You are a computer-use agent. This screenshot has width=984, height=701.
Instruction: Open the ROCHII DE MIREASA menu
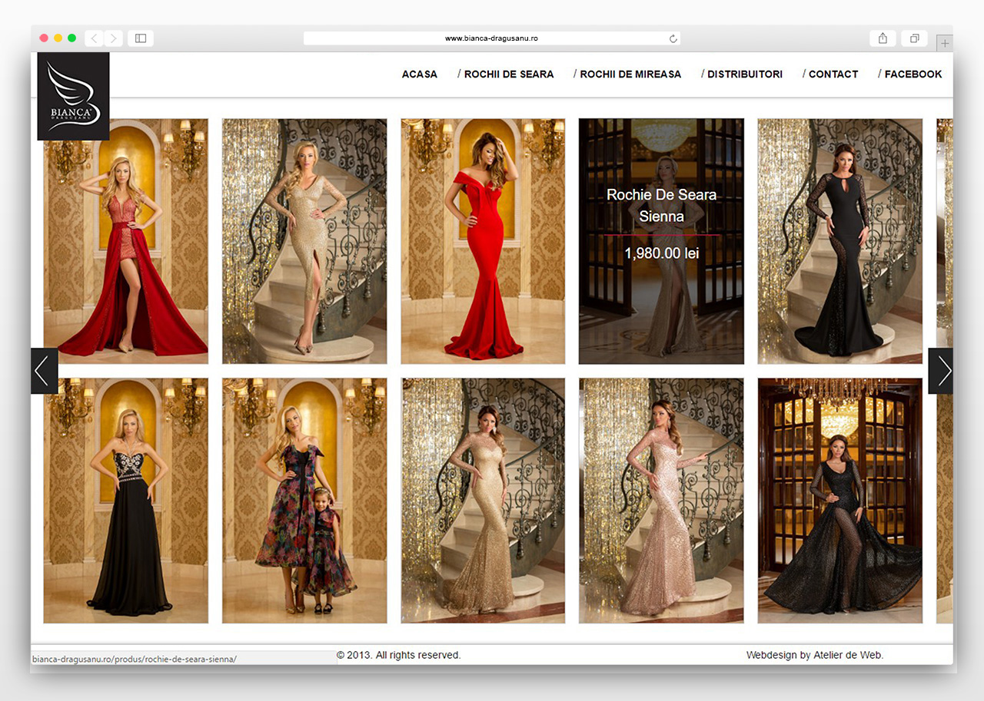pyautogui.click(x=630, y=74)
